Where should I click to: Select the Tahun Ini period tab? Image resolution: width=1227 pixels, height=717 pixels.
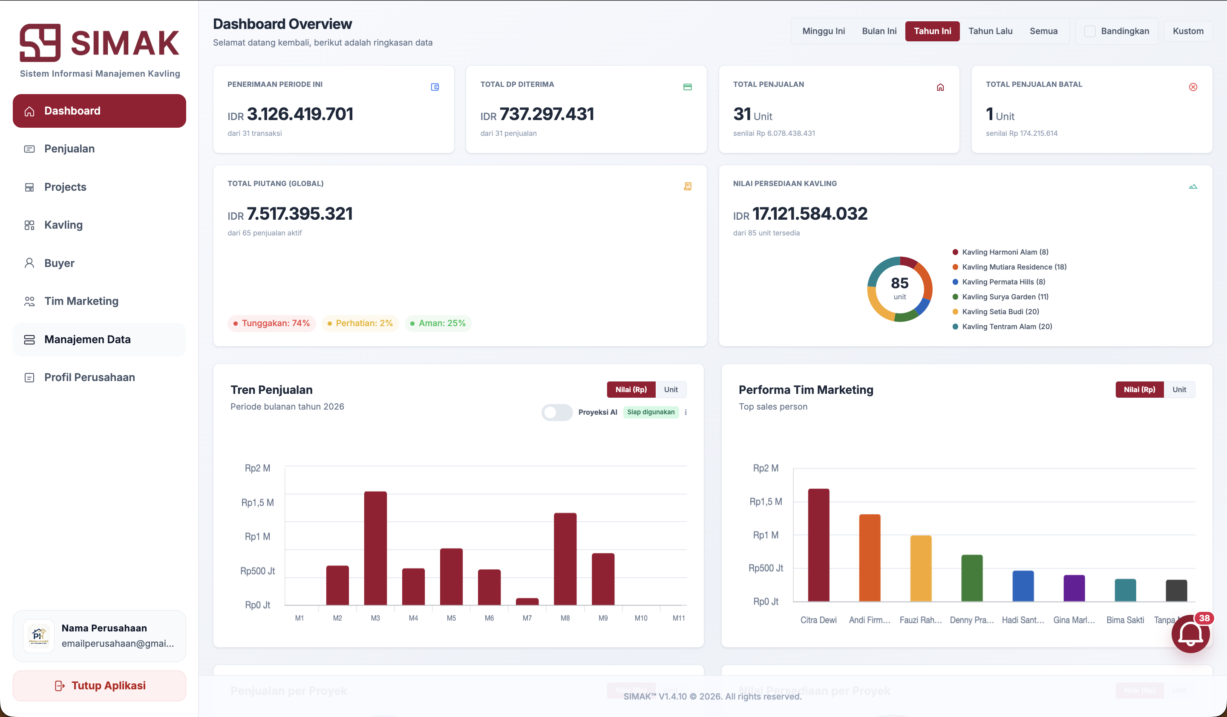[x=932, y=31]
